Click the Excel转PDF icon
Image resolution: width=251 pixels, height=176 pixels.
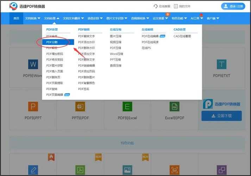tap(174, 106)
